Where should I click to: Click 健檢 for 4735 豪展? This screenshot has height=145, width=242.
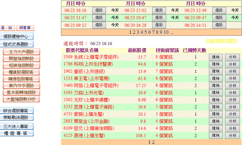point(216,114)
